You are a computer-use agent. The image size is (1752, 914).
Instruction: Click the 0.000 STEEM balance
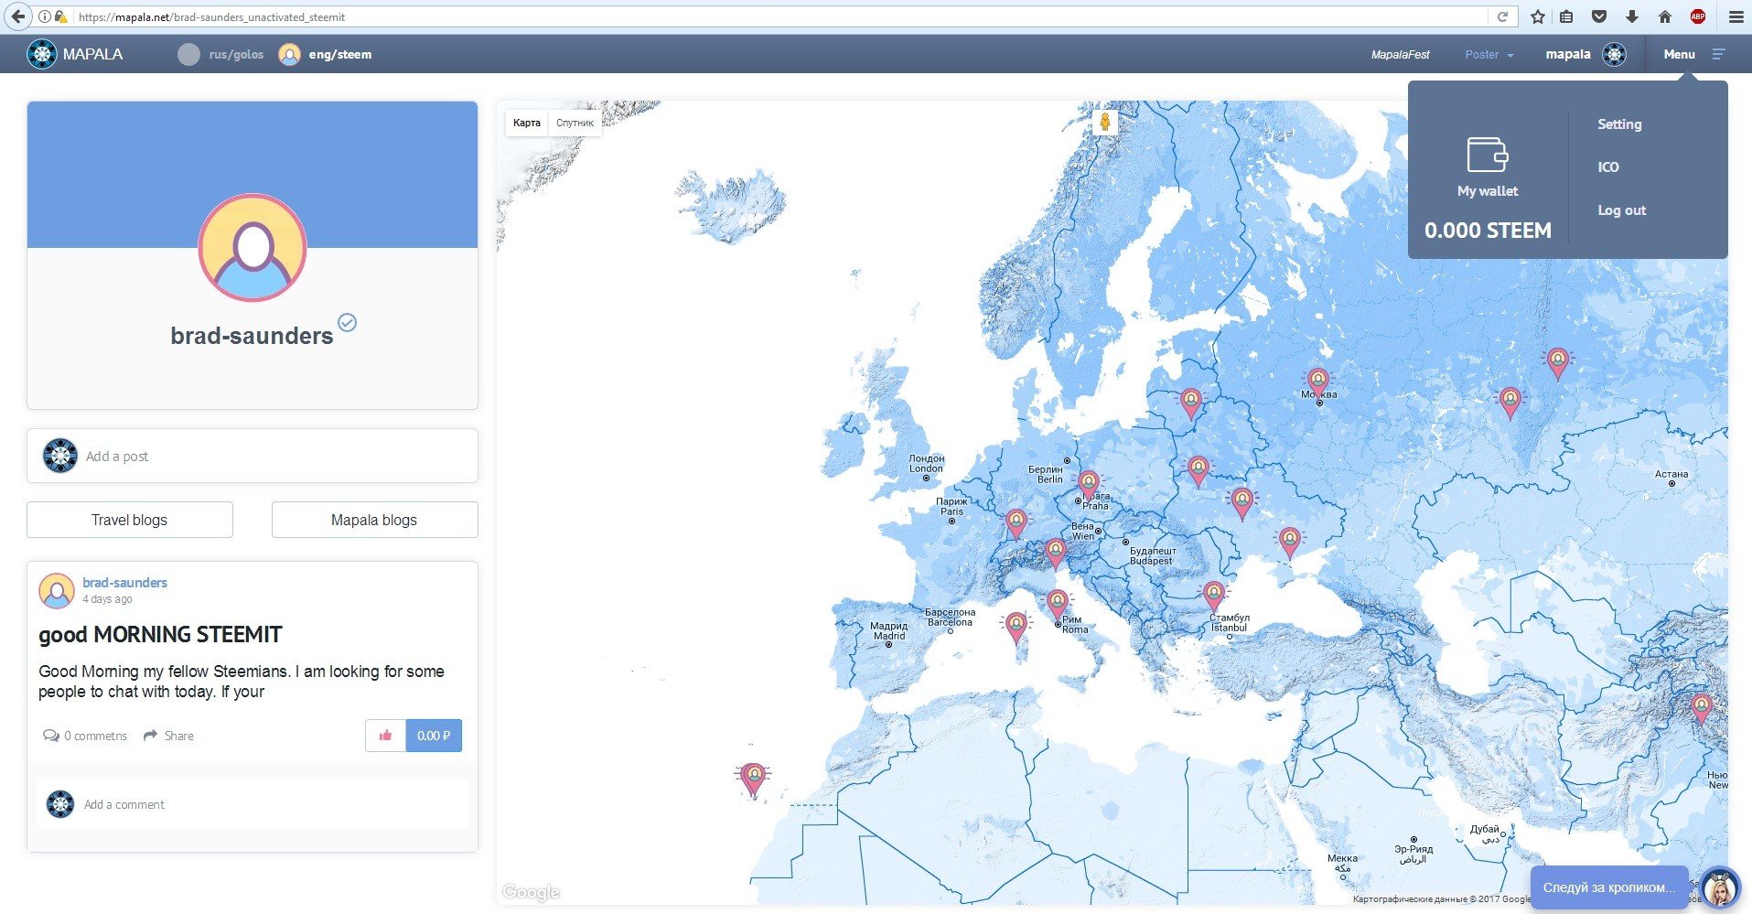[x=1488, y=231]
